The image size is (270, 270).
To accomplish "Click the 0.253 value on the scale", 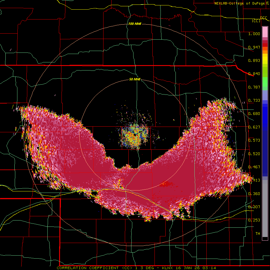I will click(x=254, y=220).
